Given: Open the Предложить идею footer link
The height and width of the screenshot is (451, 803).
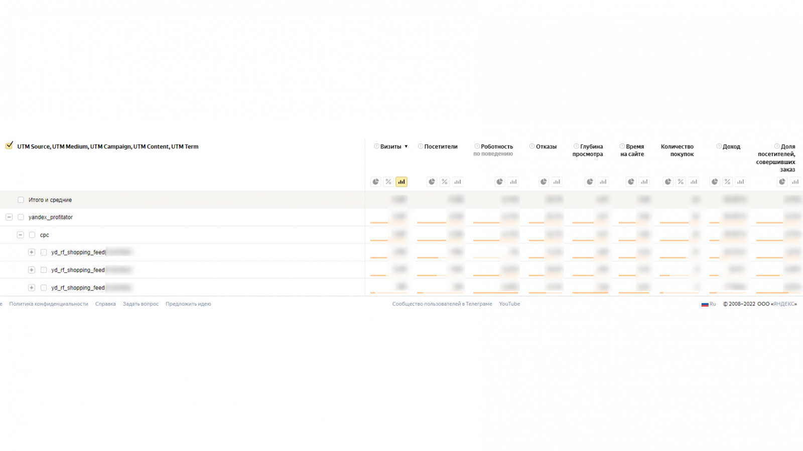Looking at the screenshot, I should tap(188, 304).
